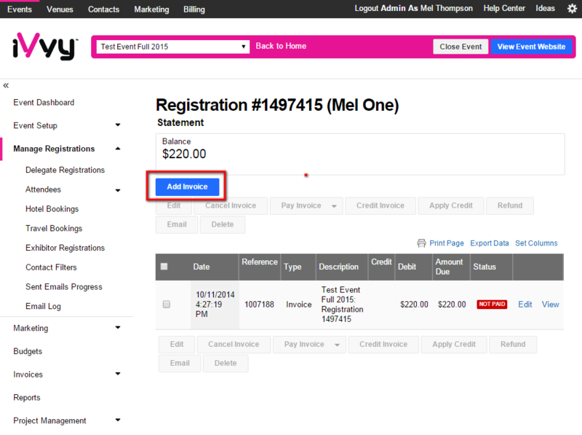The width and height of the screenshot is (582, 435).
Task: Expand the Attendees submenu arrow
Action: click(118, 190)
